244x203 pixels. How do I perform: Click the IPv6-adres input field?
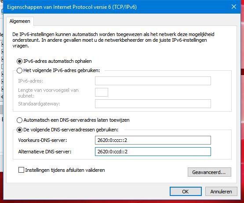(153, 81)
